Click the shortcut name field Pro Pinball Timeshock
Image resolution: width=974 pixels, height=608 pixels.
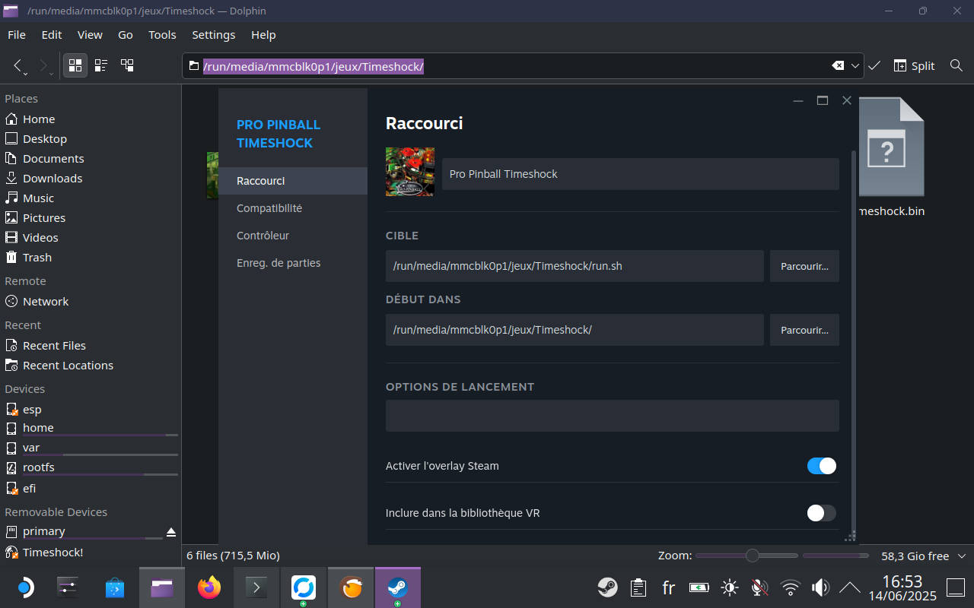(641, 174)
